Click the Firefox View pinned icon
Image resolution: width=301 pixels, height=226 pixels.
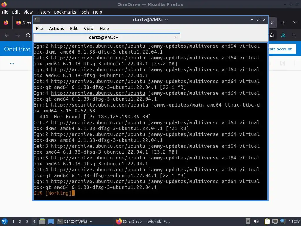coord(6,23)
